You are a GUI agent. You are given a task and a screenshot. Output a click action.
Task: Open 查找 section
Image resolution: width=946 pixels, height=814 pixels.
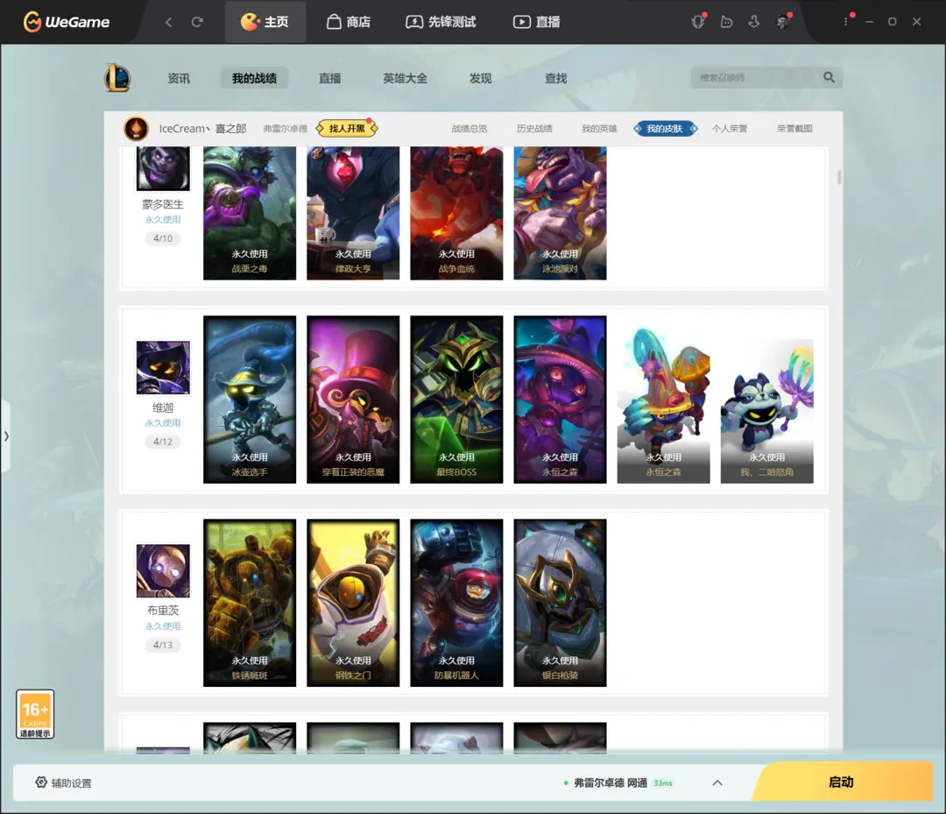tap(555, 79)
